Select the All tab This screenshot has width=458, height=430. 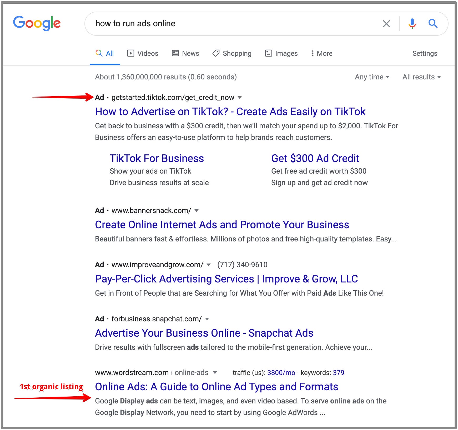click(x=105, y=53)
